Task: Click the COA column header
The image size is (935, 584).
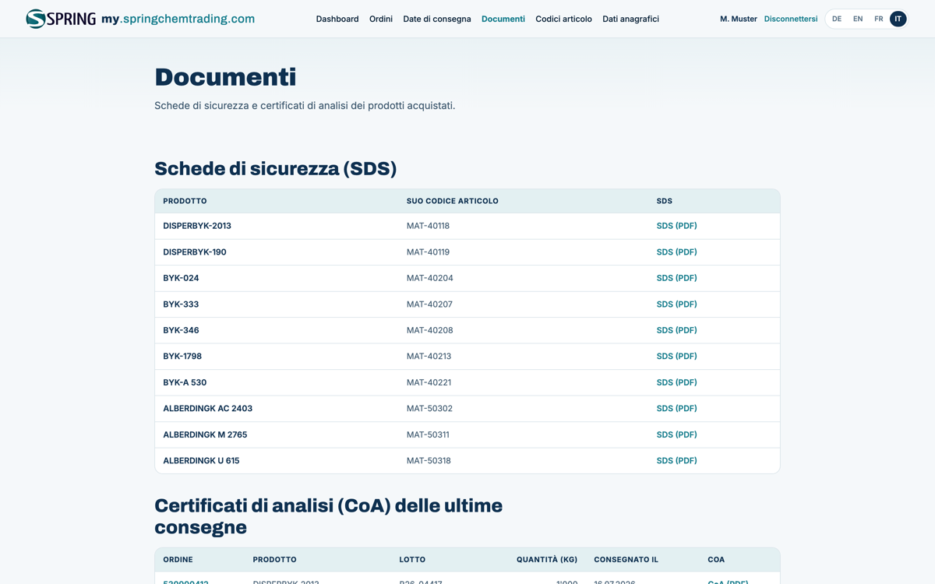Action: coord(716,560)
